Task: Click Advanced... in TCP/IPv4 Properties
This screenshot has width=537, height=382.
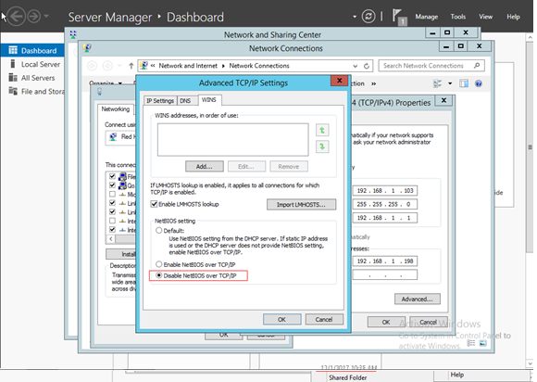Action: point(418,299)
